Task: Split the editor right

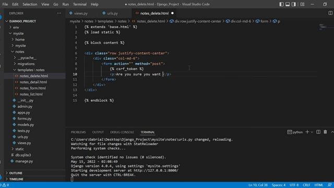Action: point(330,13)
